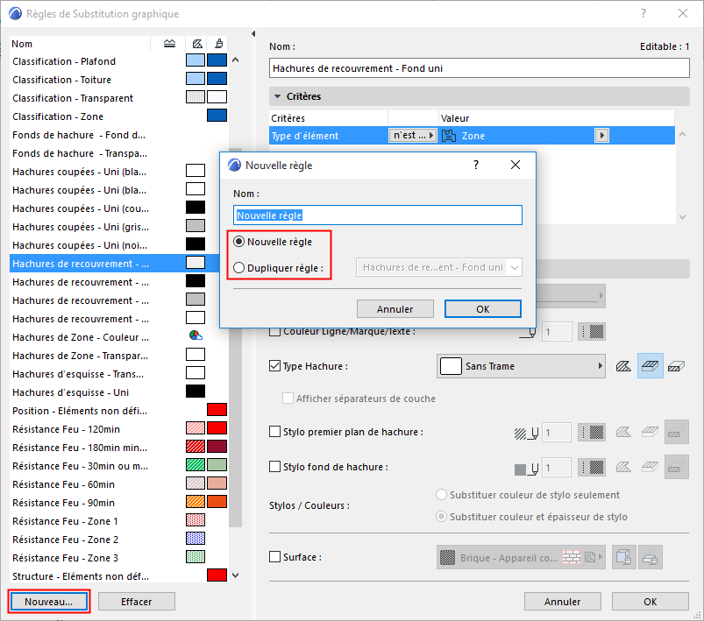Click the Nom field containing Hachures de recouvrement
704x621 pixels.
click(480, 68)
